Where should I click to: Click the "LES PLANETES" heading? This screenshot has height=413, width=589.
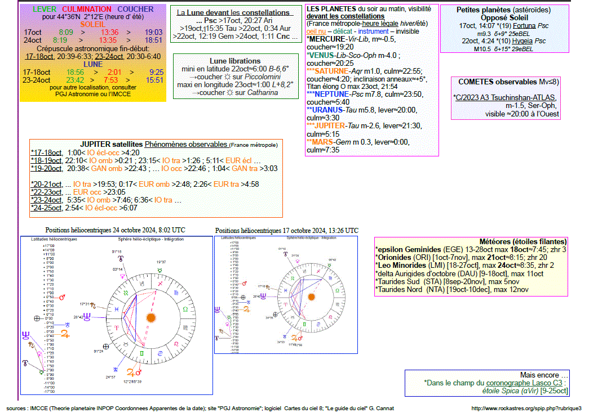[x=331, y=8]
